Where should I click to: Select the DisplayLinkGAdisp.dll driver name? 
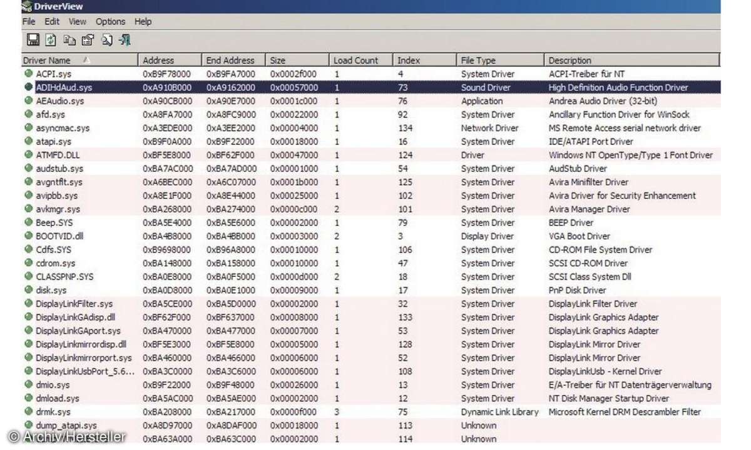[75, 317]
